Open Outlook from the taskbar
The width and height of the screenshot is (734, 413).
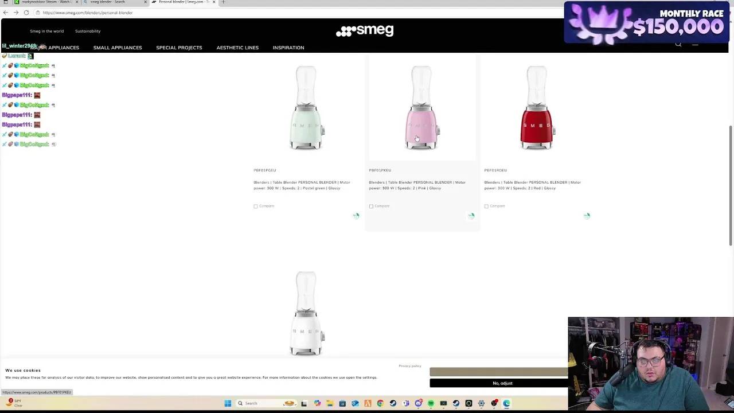coord(355,403)
